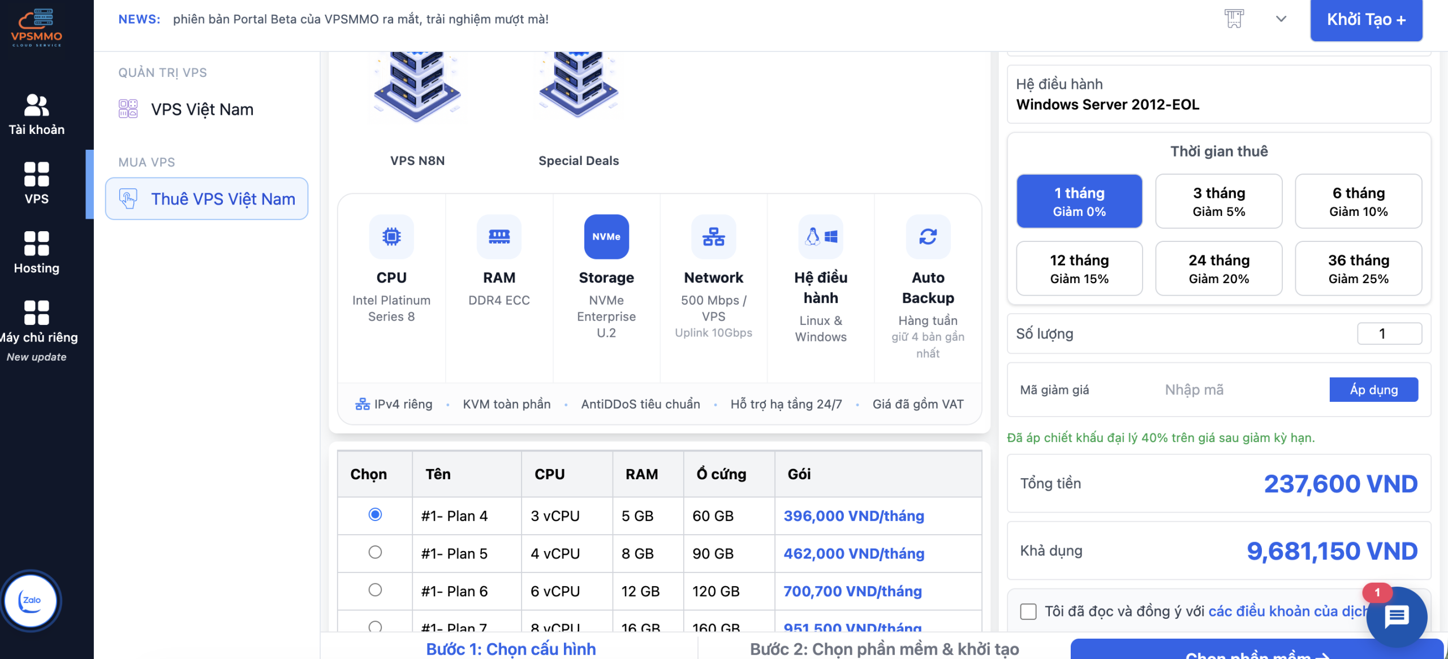Select the #1- Plan 7 radio button

click(375, 626)
